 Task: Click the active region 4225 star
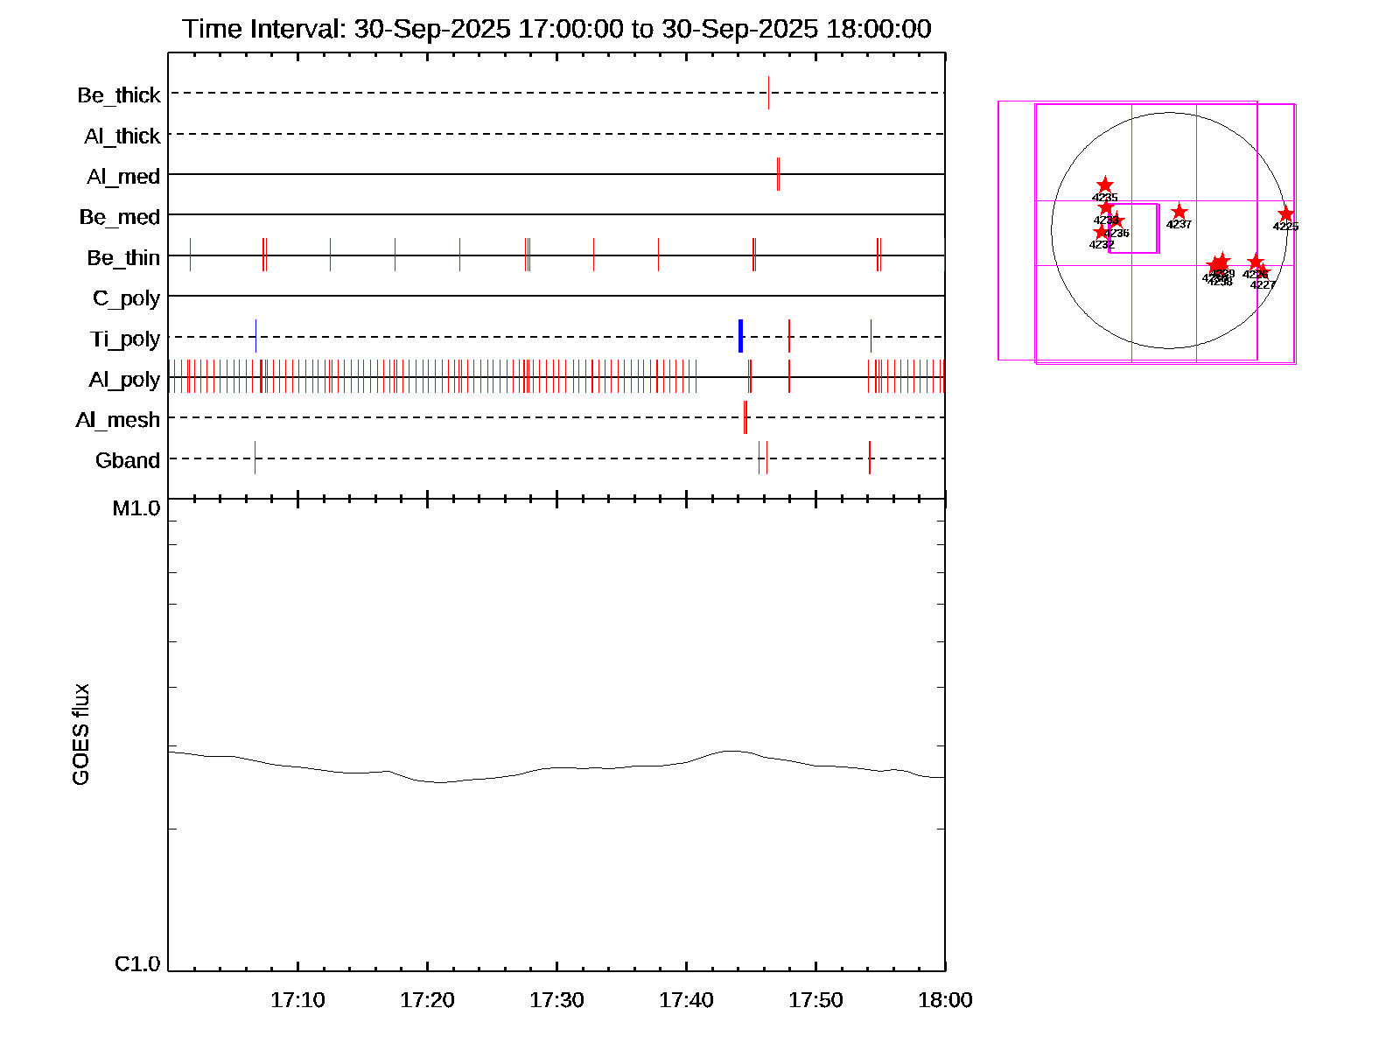(1285, 214)
